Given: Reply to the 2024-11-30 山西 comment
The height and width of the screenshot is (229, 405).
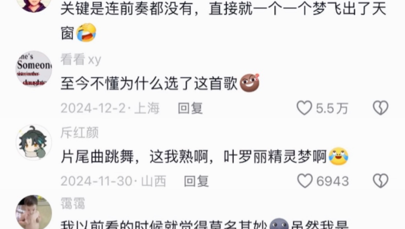Looking at the screenshot, I should 196,181.
